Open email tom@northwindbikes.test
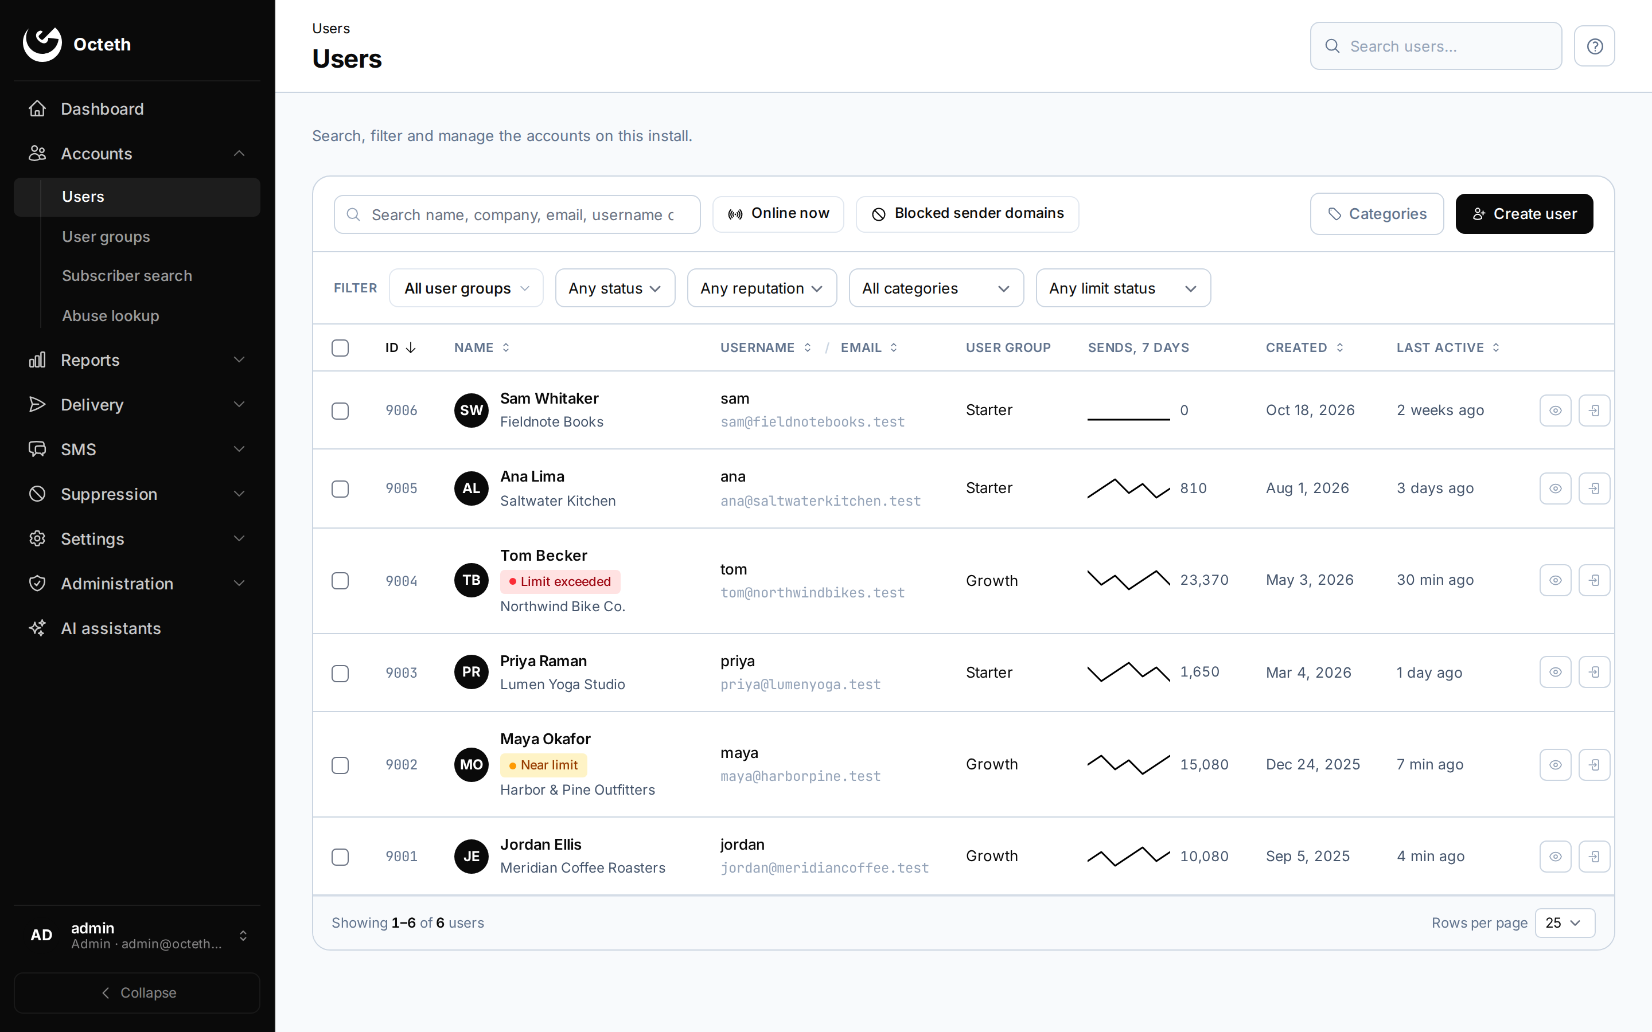Image resolution: width=1652 pixels, height=1032 pixels. 812,592
